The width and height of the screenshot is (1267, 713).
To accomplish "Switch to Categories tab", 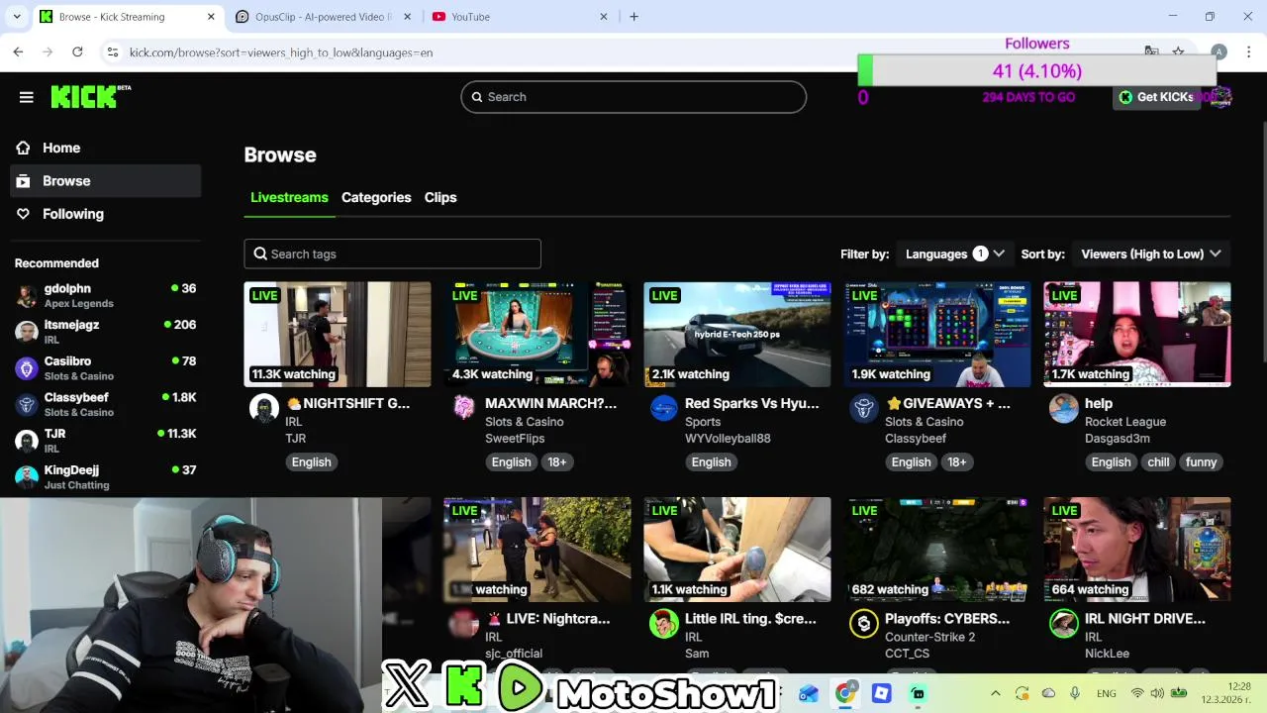I will (376, 197).
